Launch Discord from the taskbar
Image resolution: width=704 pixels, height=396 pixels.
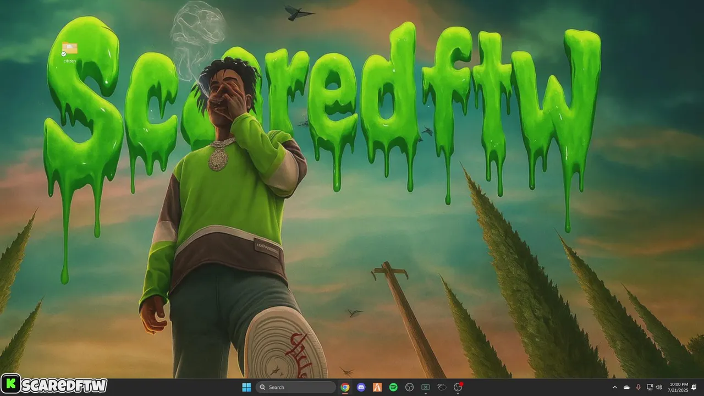[x=361, y=387]
